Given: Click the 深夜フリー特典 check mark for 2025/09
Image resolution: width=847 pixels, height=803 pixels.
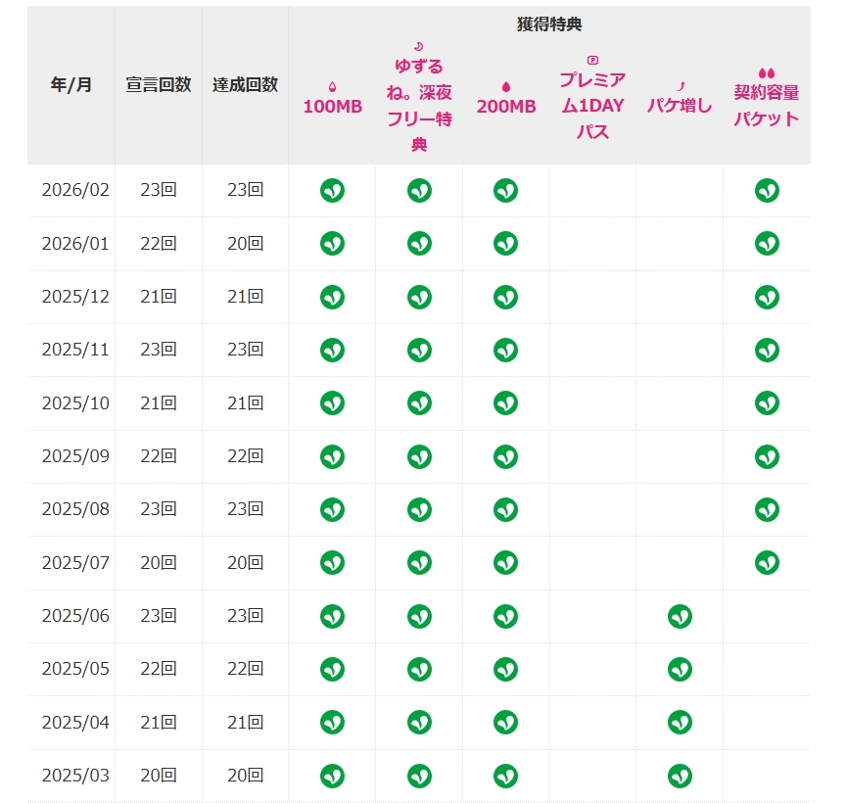Looking at the screenshot, I should coord(419,456).
